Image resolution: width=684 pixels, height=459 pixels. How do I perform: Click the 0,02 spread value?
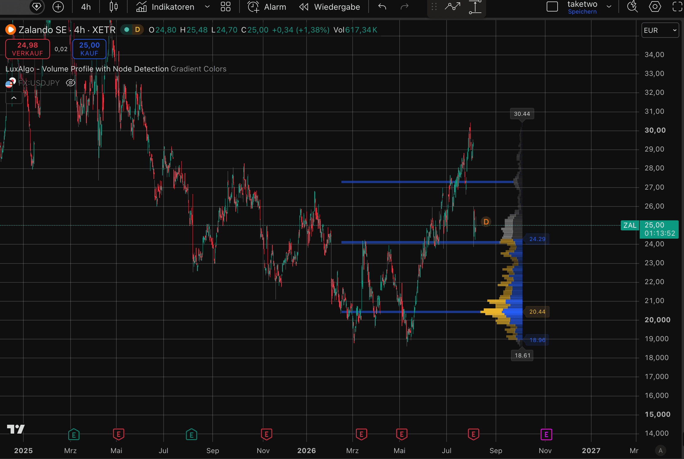pyautogui.click(x=61, y=49)
